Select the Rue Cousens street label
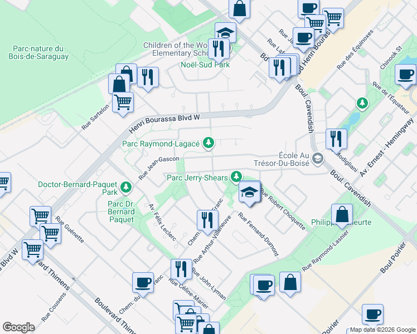Image resolution: width=417 pixels, height=334 pixels. coord(54,307)
